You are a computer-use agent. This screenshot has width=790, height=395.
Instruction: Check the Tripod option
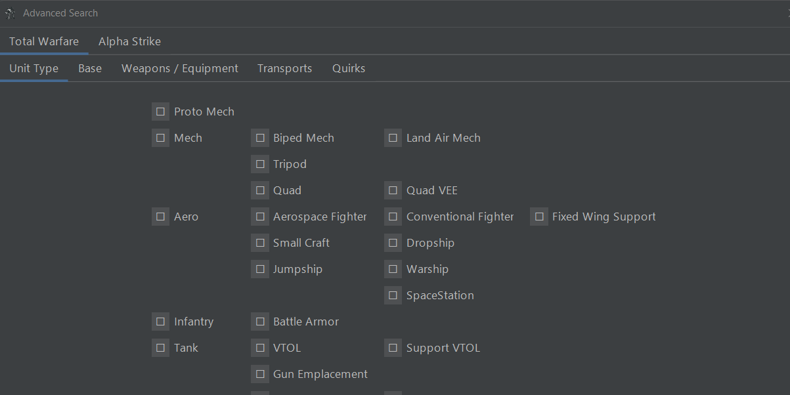(260, 164)
